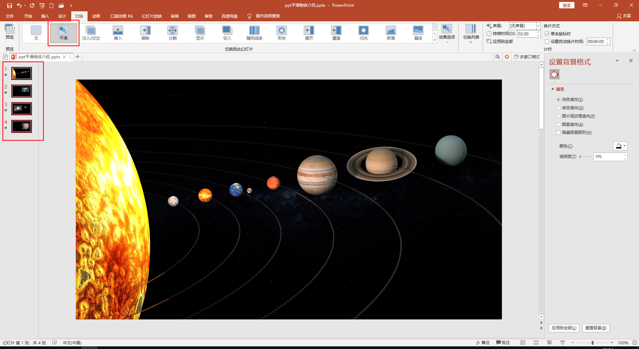Switch to slide sorter view icon

tap(536, 343)
